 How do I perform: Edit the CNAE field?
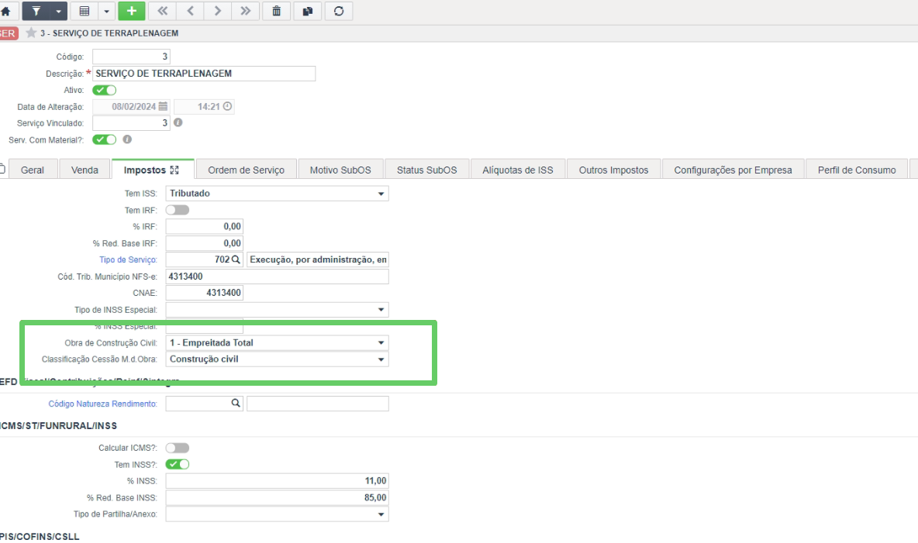coord(205,293)
